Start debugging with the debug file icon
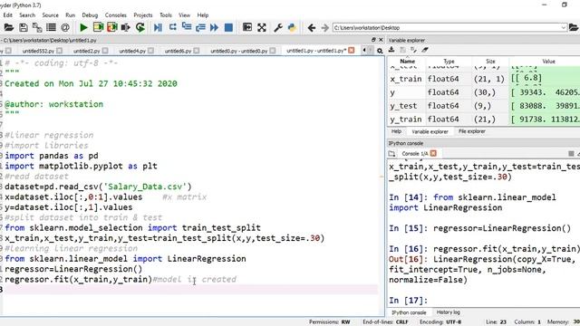 [x=158, y=27]
